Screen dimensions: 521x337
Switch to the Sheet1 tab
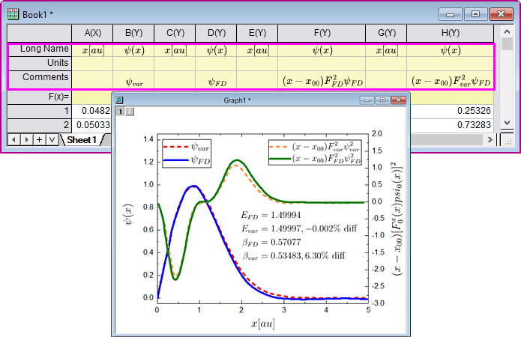coord(82,140)
